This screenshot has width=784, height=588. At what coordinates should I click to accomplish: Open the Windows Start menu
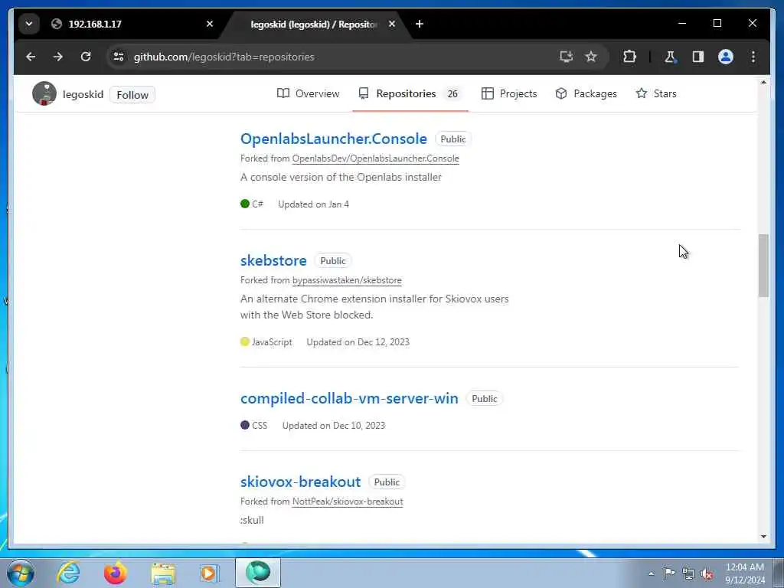click(21, 573)
